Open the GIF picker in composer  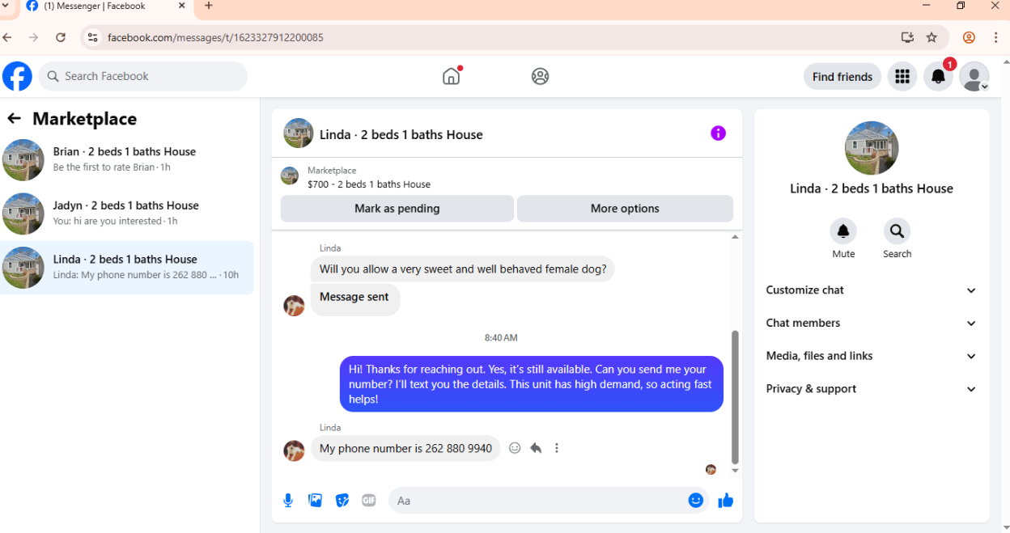pyautogui.click(x=369, y=501)
